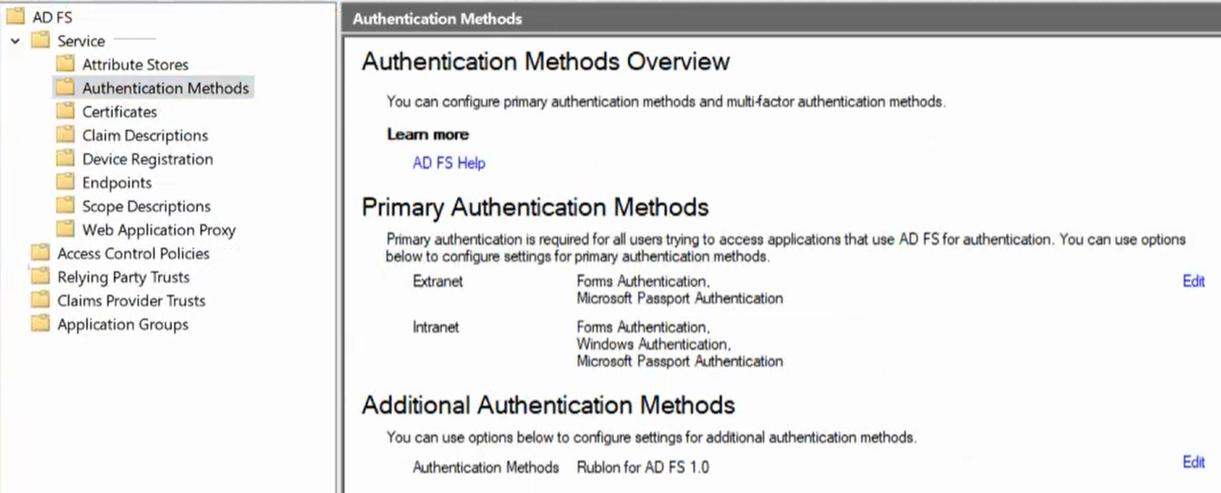Click the Device Registration folder icon

tap(65, 159)
